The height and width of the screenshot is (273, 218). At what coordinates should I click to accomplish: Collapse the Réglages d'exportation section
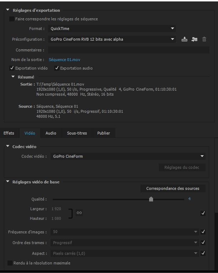[7, 10]
